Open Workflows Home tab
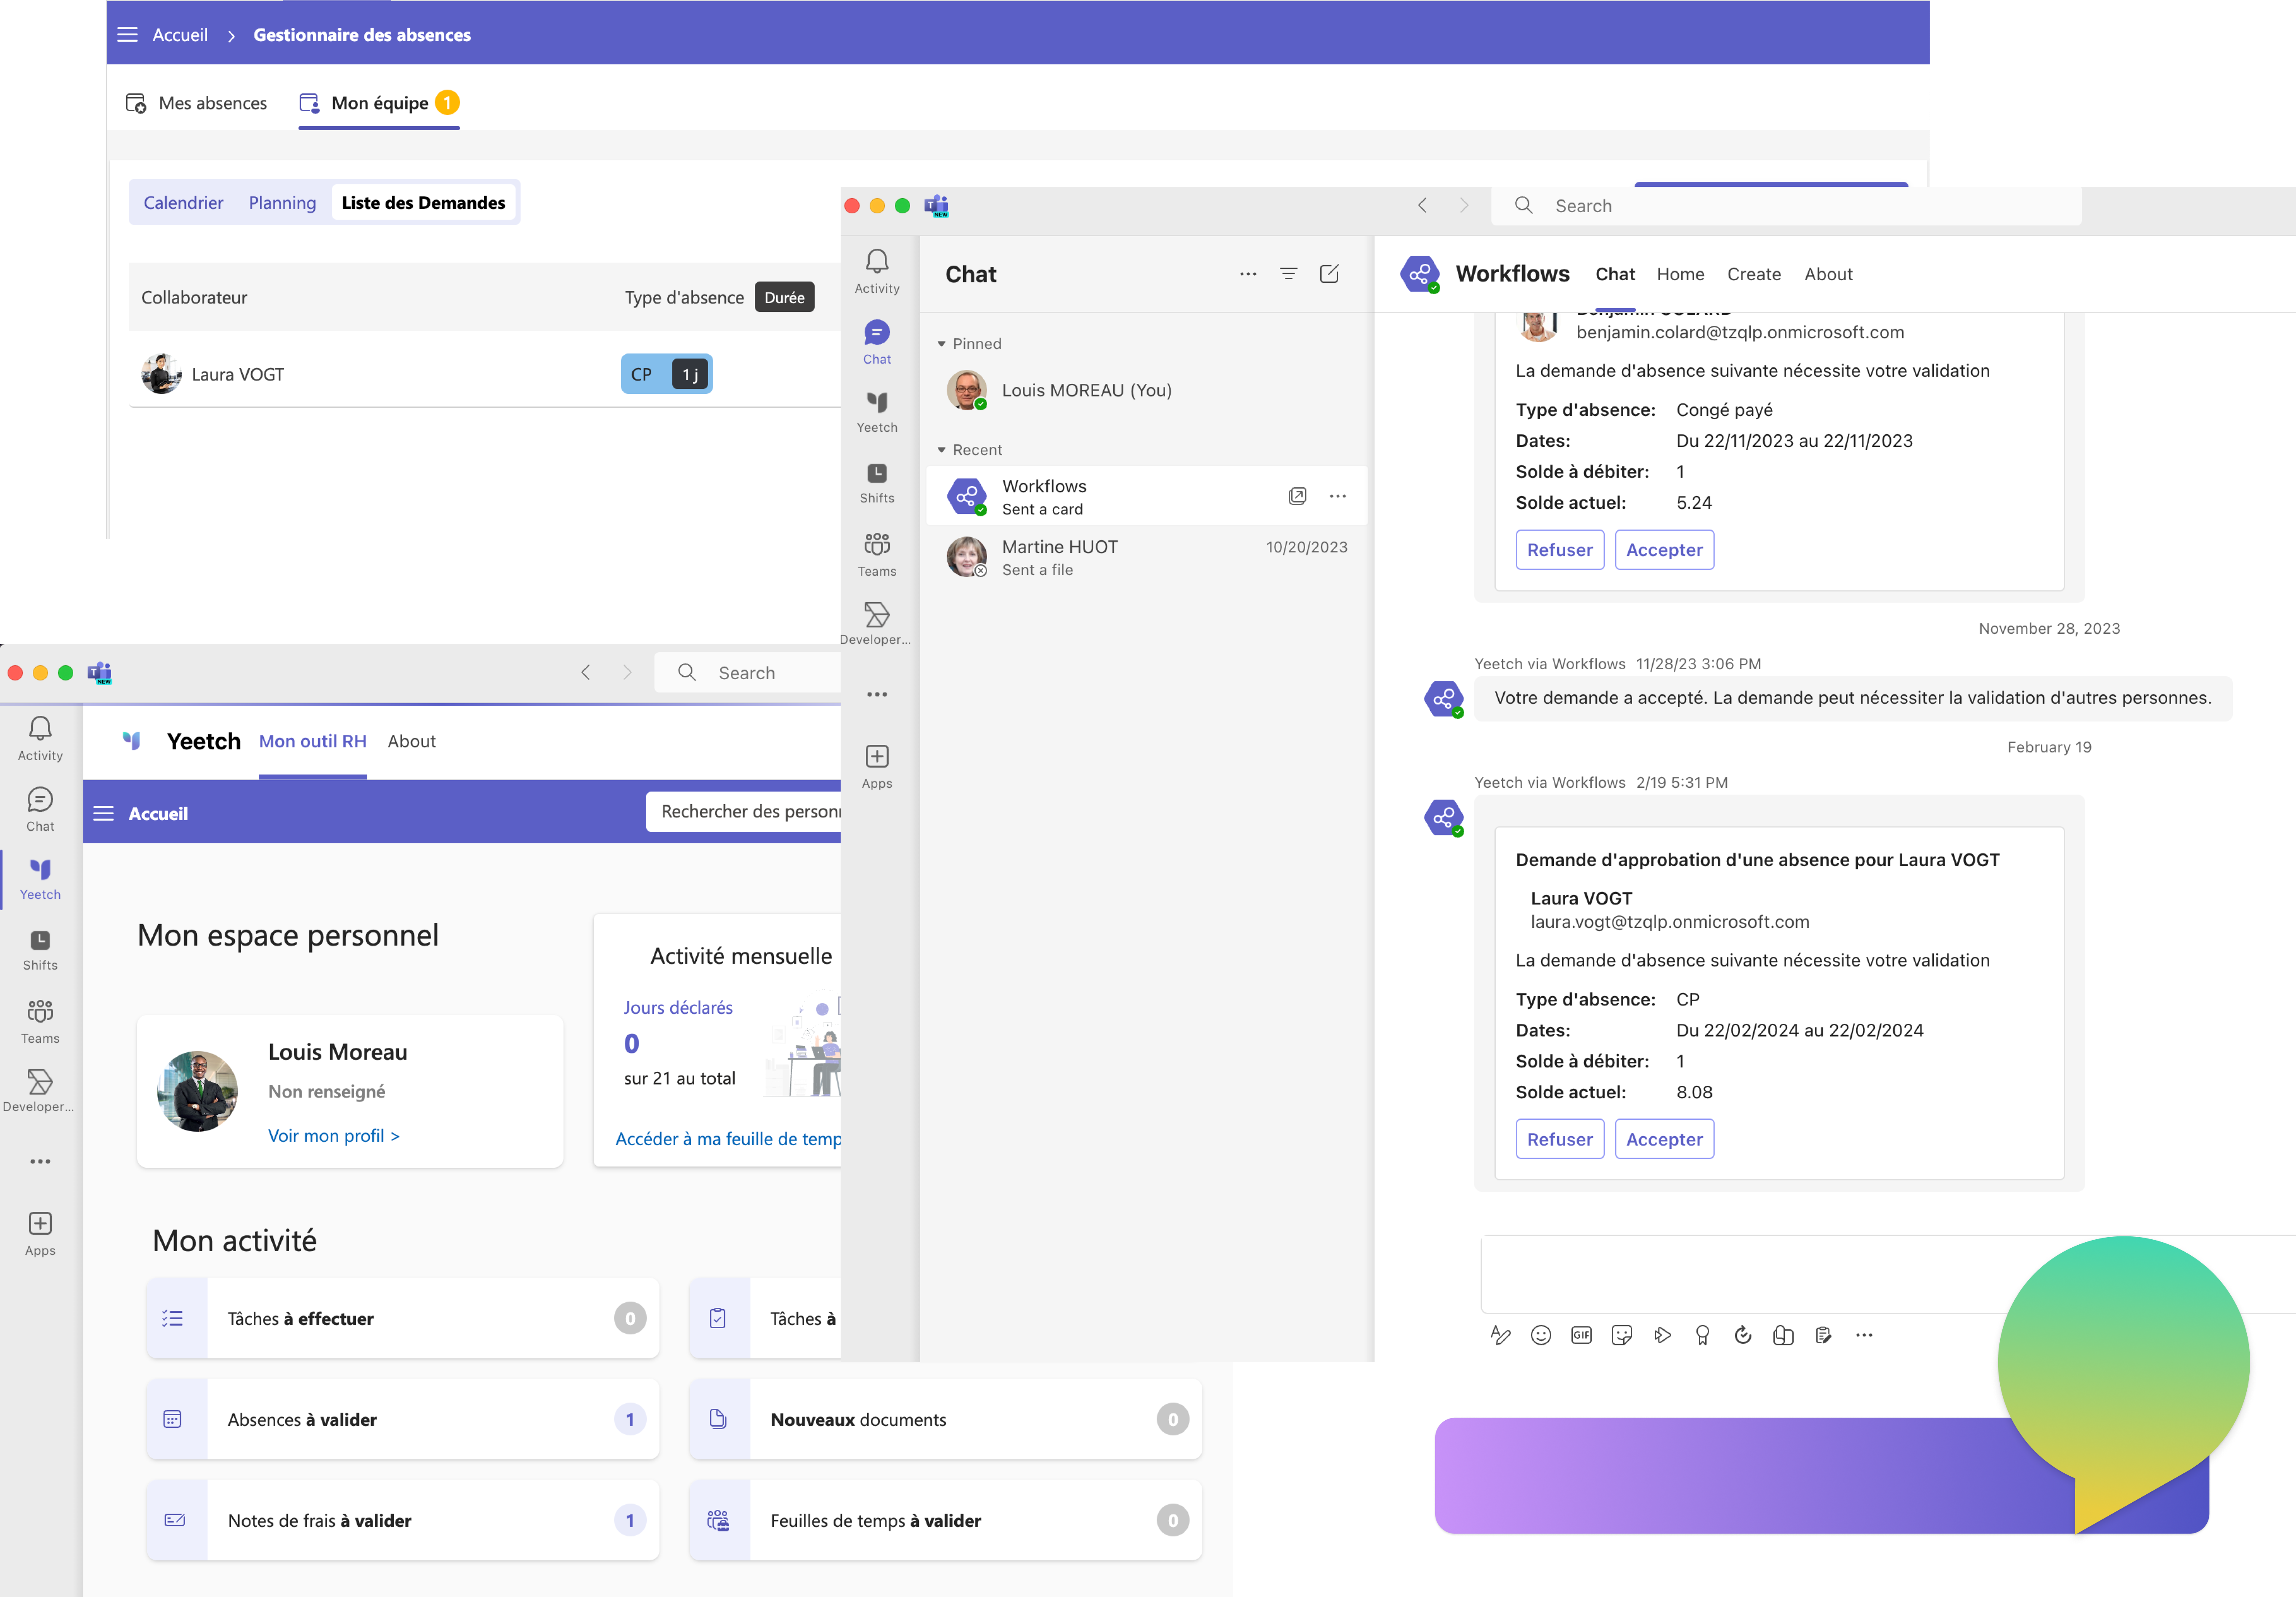This screenshot has width=2296, height=1597. 1680,274
